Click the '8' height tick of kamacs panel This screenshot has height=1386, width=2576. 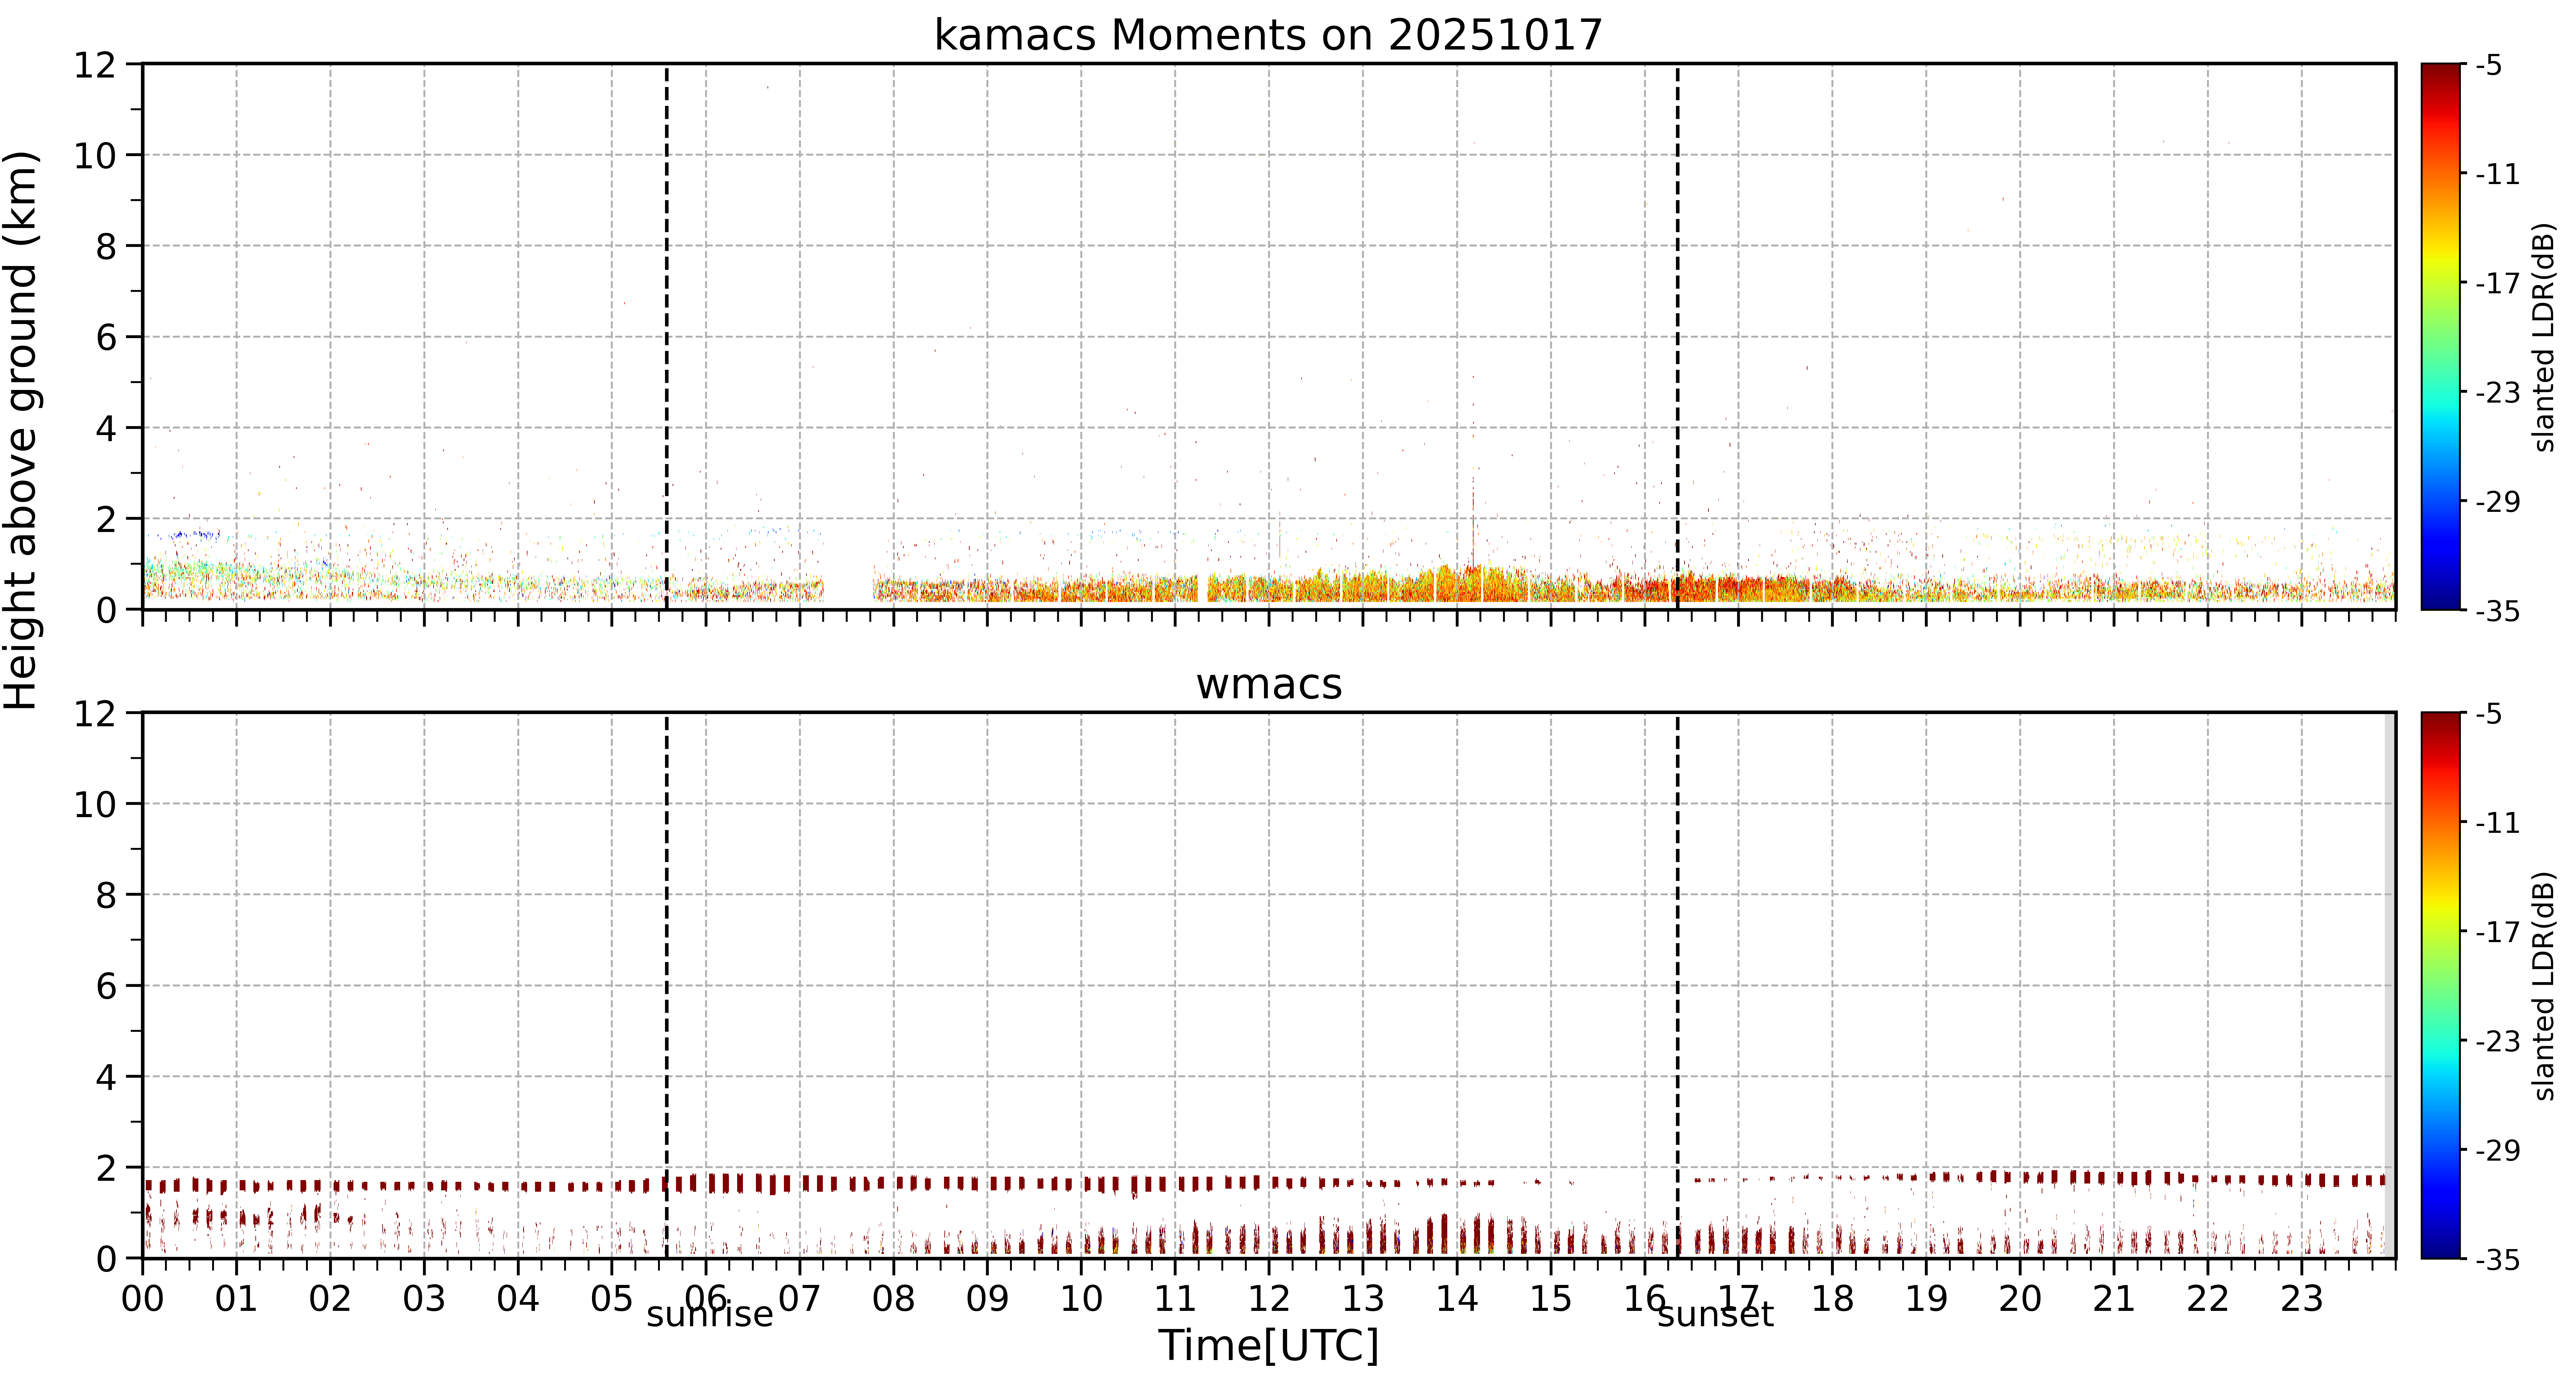[106, 247]
